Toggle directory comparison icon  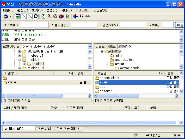pyautogui.click(x=82, y=16)
